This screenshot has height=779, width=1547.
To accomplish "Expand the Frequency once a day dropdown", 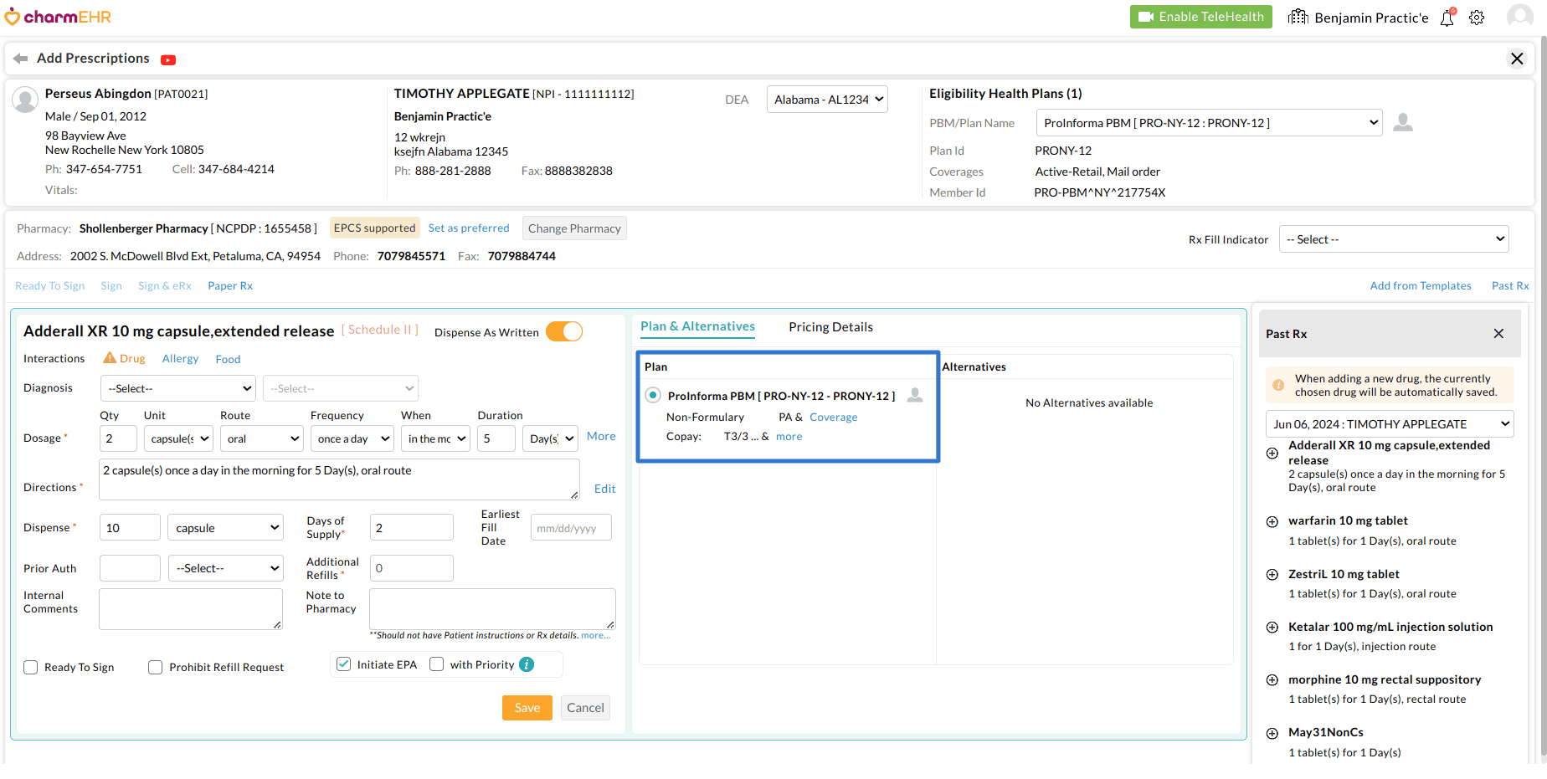I will (x=352, y=438).
